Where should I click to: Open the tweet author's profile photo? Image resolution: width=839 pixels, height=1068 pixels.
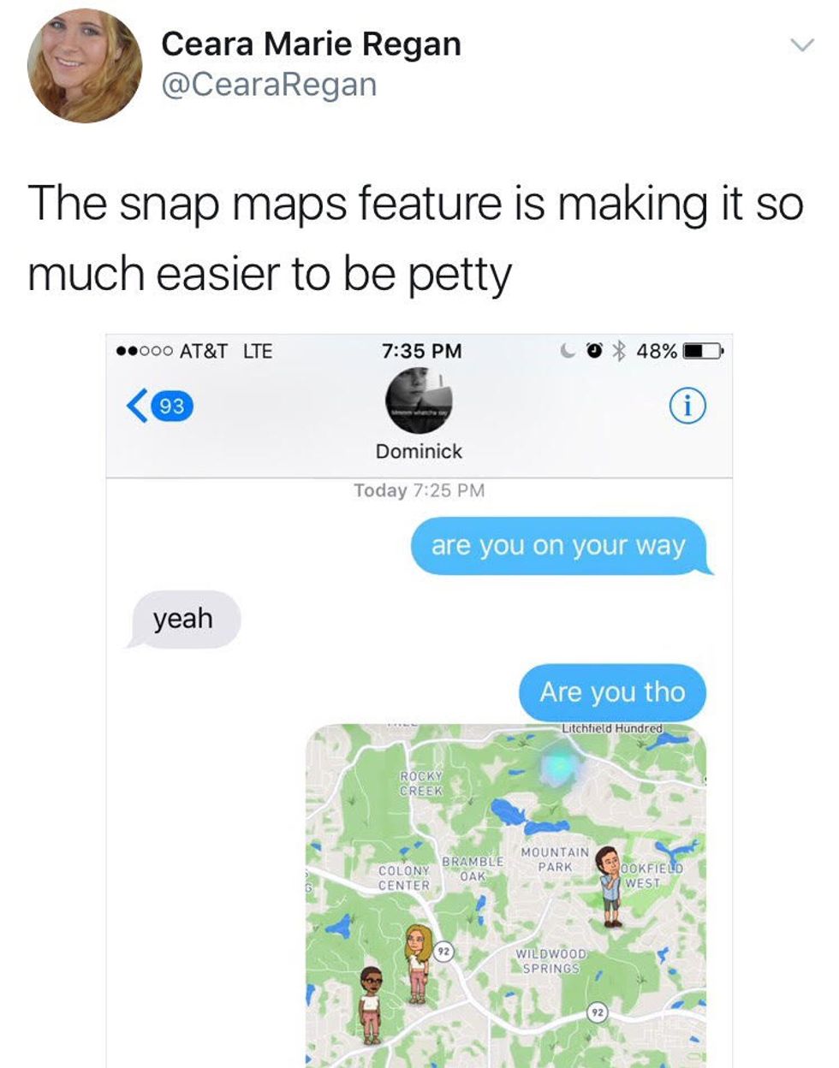pyautogui.click(x=85, y=65)
